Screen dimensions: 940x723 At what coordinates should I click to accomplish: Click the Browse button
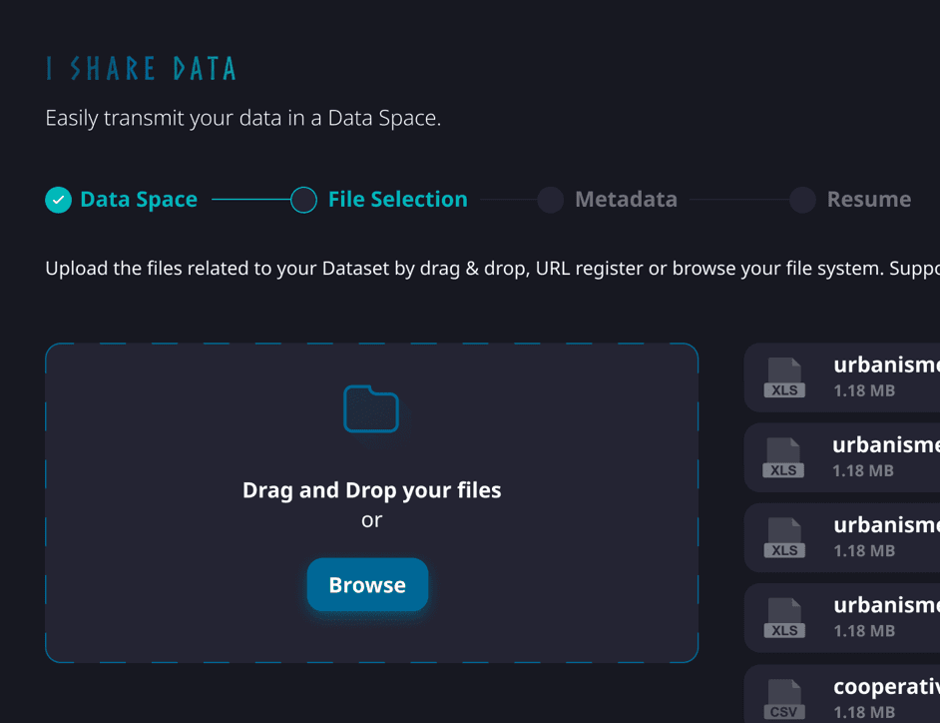(367, 584)
